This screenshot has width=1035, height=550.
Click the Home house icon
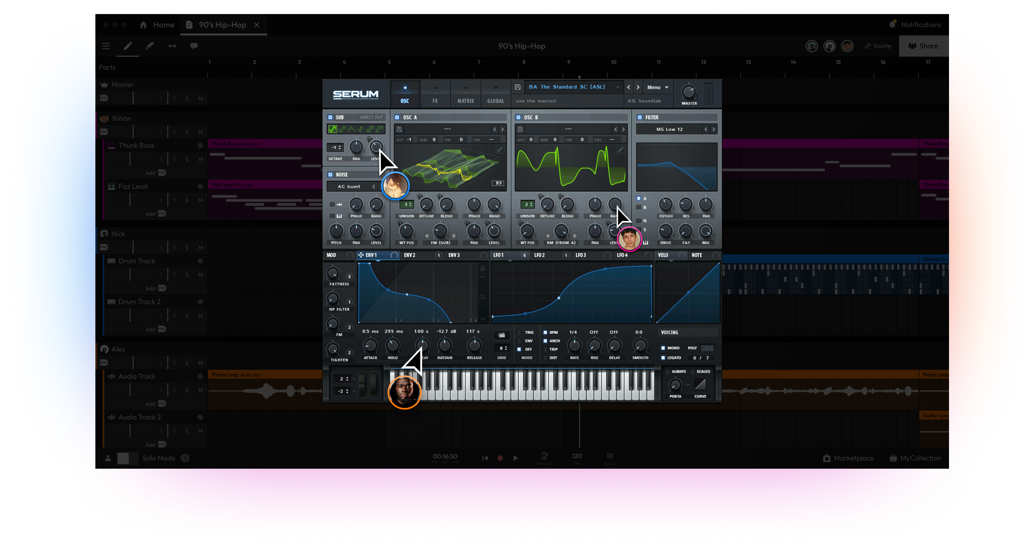tap(143, 25)
